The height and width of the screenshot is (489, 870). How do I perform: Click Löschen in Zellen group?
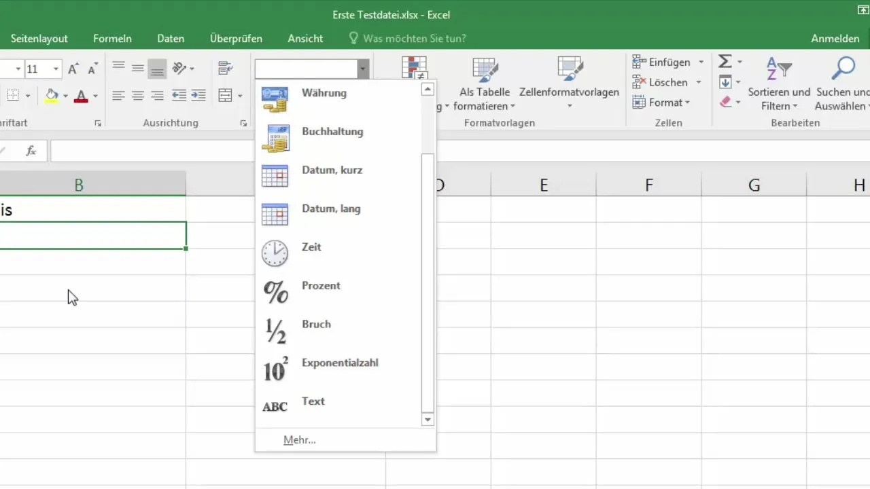(660, 82)
